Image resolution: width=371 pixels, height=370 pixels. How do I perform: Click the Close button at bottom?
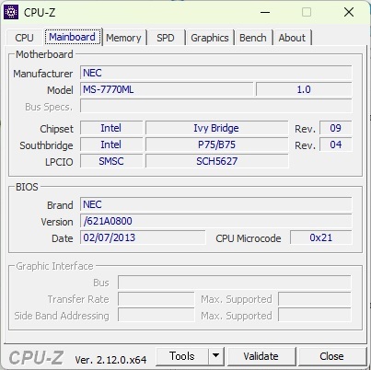coord(331,356)
